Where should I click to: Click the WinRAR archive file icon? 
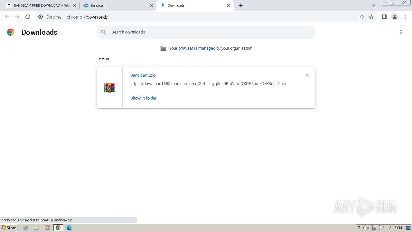(109, 88)
